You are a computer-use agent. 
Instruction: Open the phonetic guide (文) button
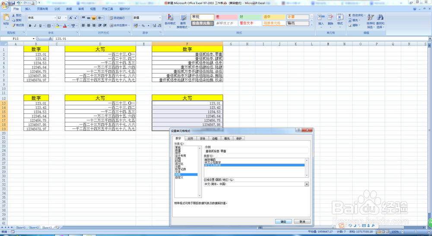tap(73, 26)
